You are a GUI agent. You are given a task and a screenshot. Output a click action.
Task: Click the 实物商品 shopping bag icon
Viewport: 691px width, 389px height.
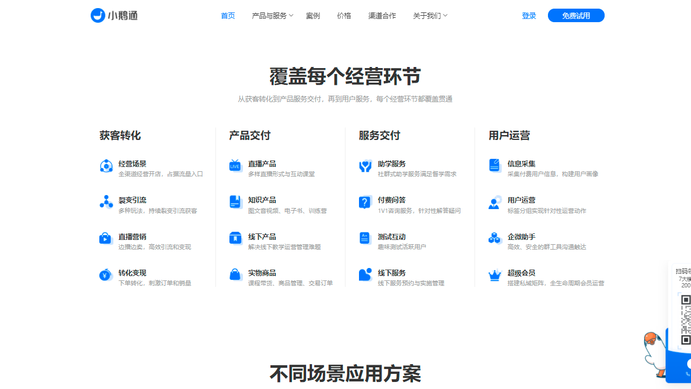(235, 275)
